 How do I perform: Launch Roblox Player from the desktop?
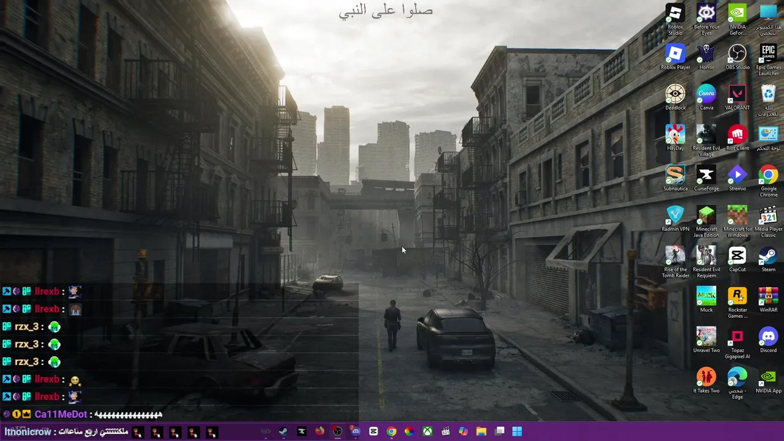pyautogui.click(x=675, y=57)
